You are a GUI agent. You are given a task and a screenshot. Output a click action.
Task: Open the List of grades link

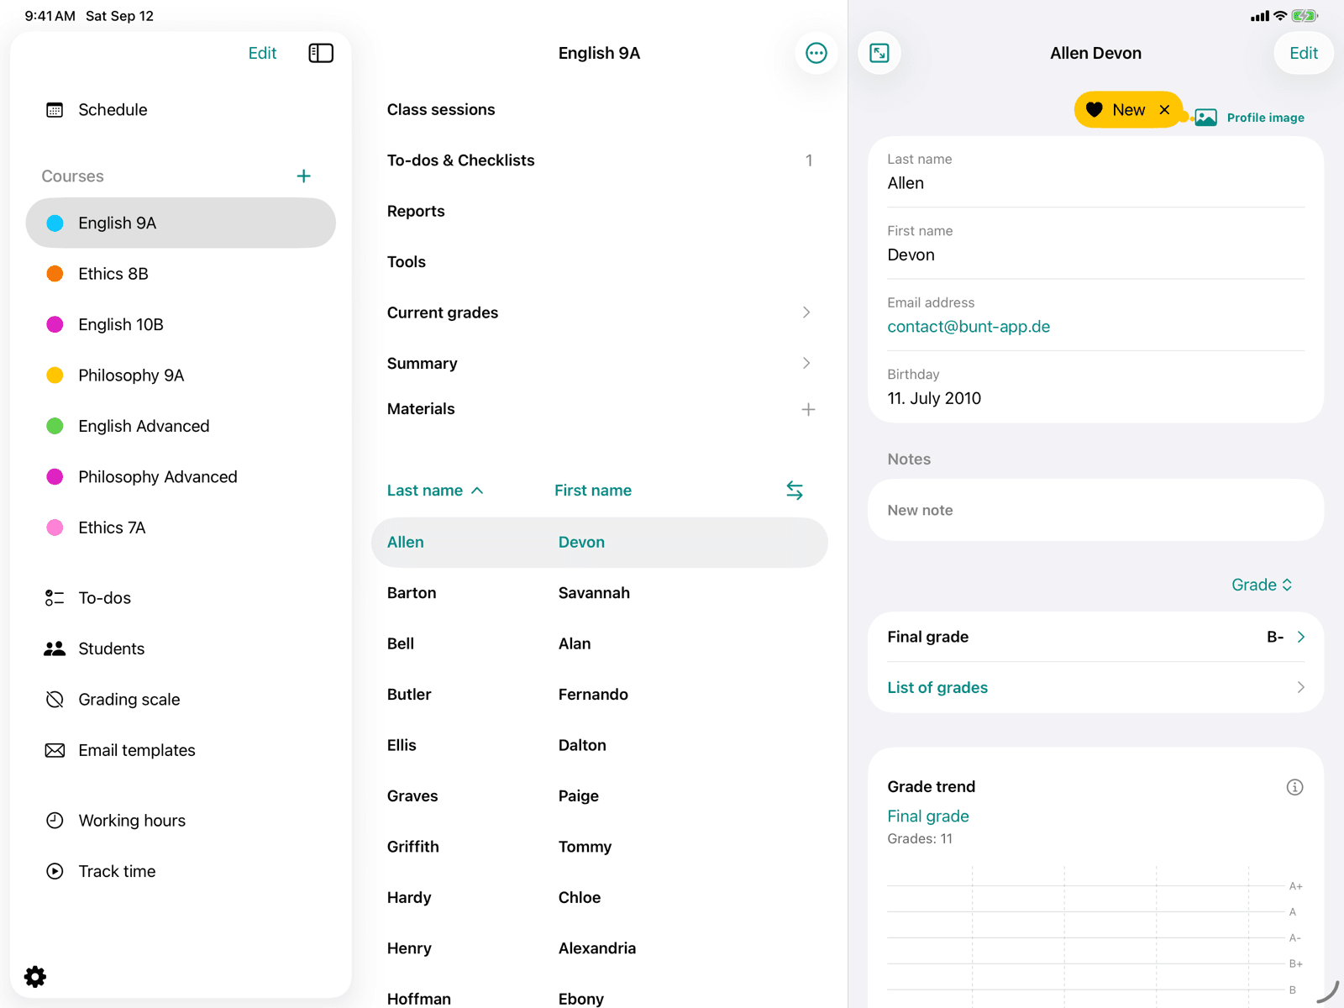point(937,688)
